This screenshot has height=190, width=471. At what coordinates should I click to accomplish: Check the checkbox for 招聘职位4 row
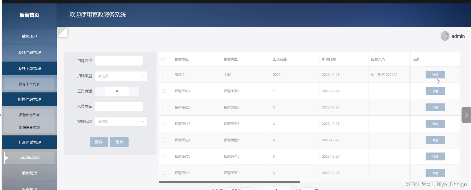(x=164, y=140)
